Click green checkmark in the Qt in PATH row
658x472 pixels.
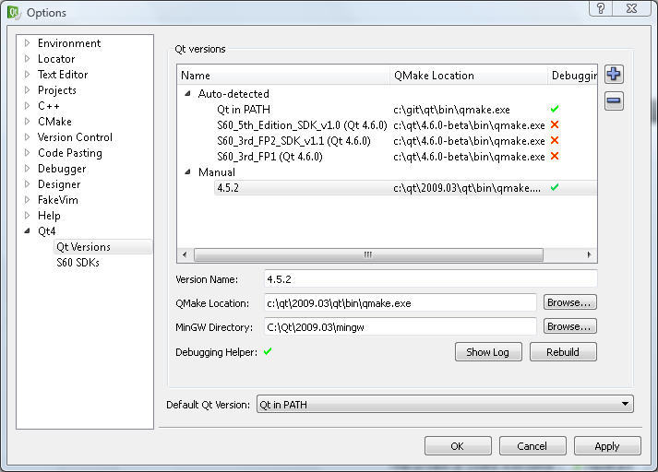point(555,109)
